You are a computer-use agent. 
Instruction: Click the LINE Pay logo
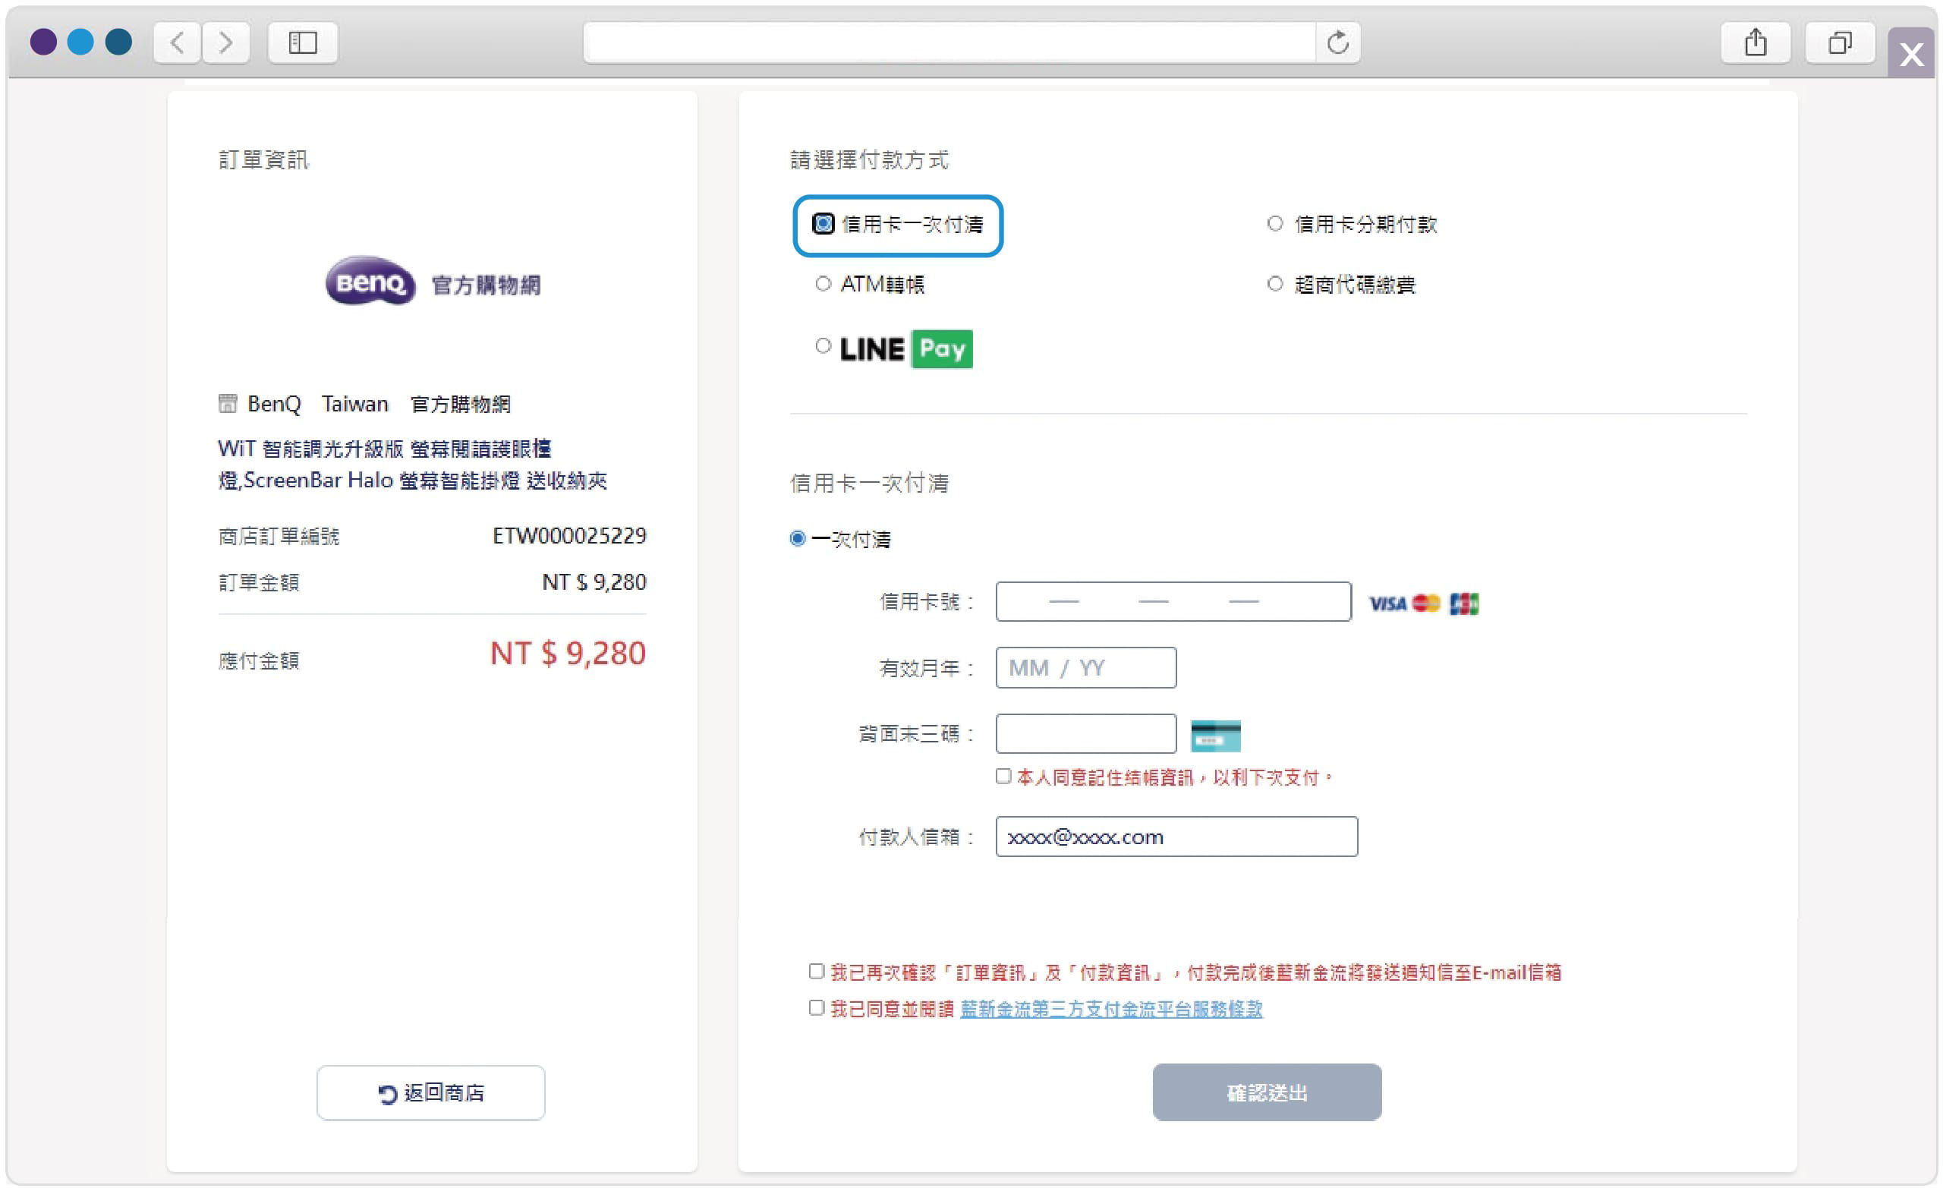click(905, 348)
